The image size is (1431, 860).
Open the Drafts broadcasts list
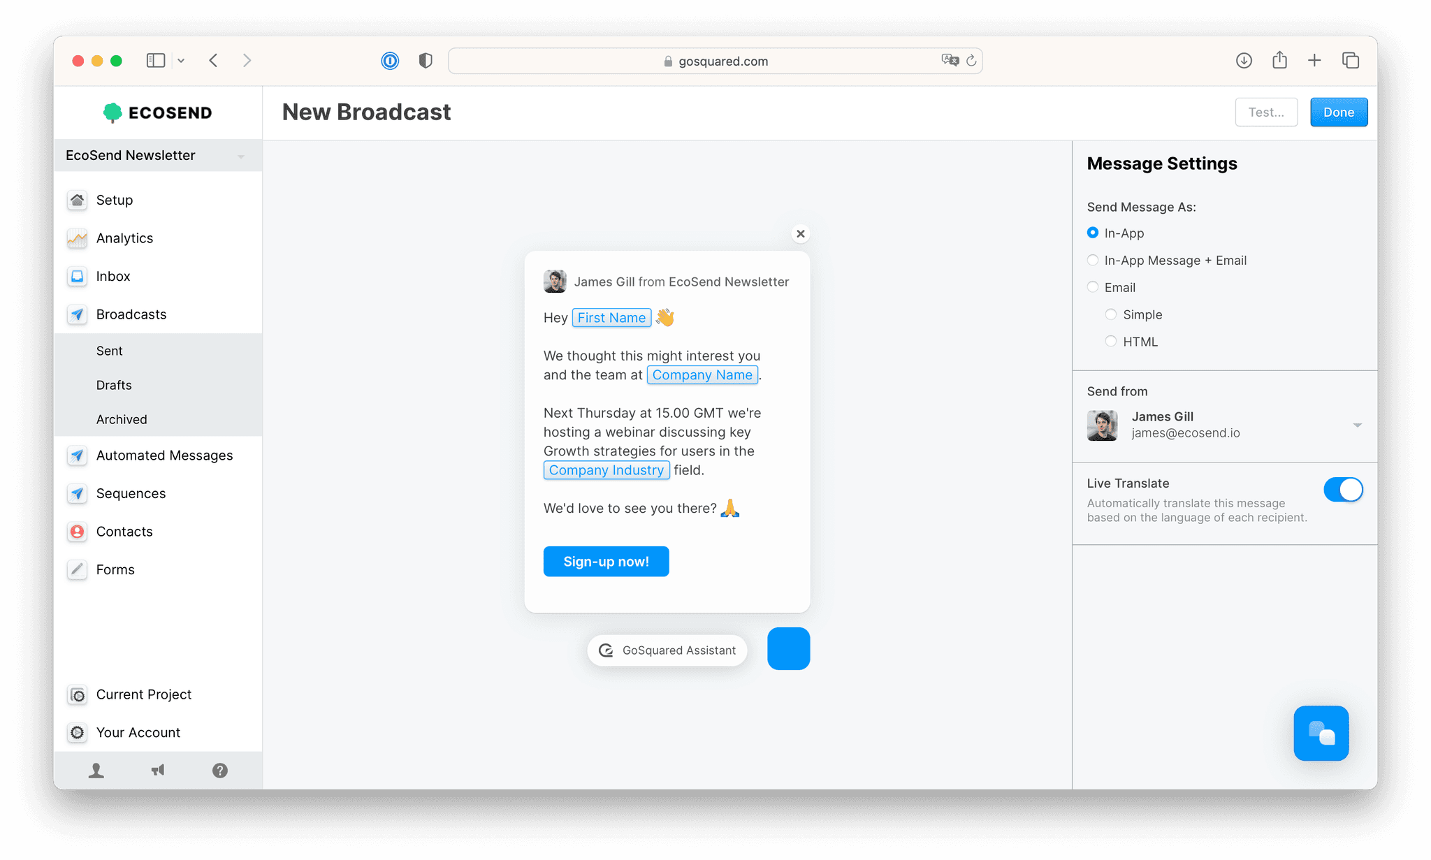click(114, 385)
